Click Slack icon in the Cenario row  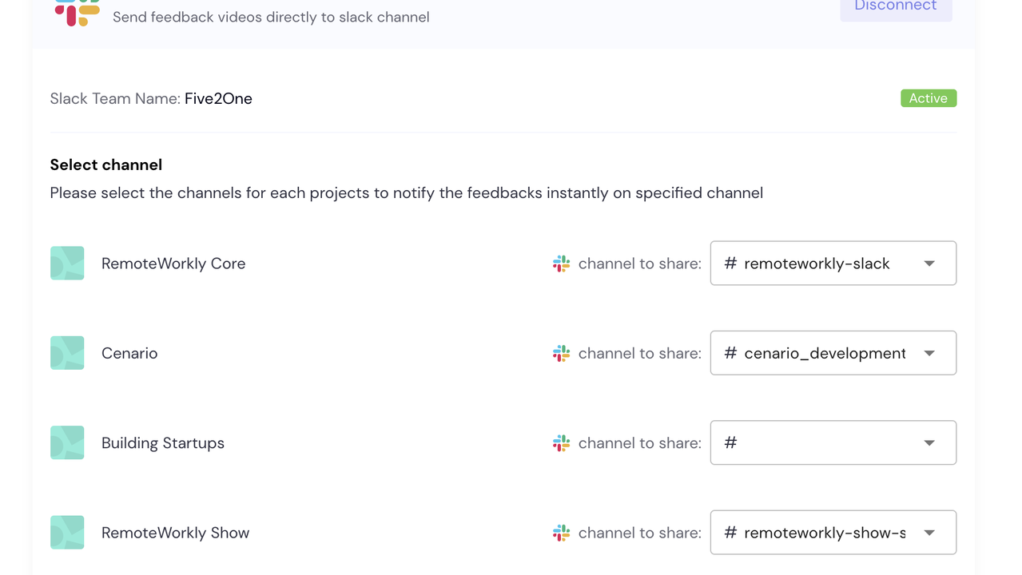(562, 353)
